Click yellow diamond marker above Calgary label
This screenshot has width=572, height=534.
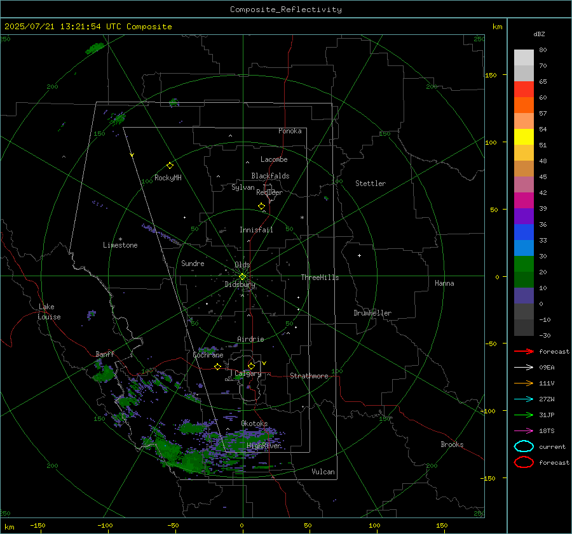[x=251, y=366]
